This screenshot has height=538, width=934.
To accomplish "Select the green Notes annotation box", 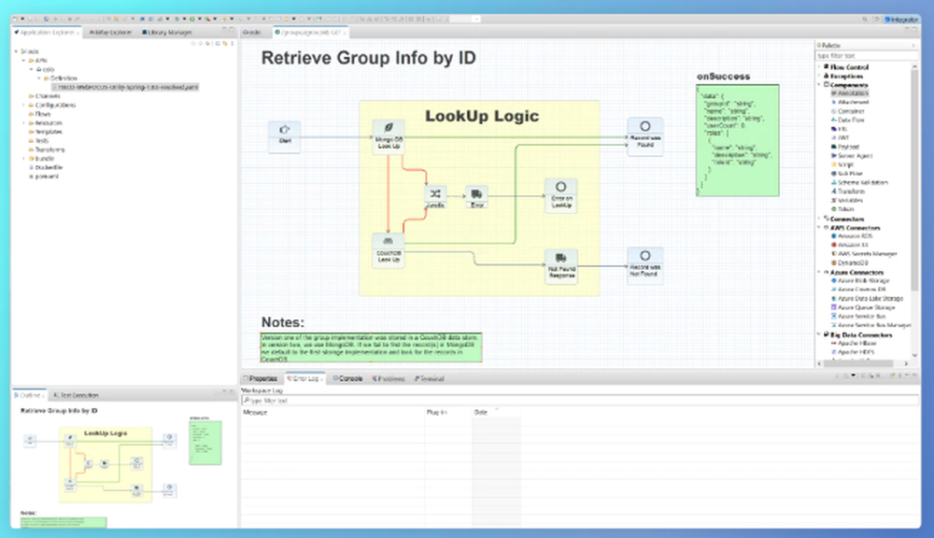I will click(371, 347).
